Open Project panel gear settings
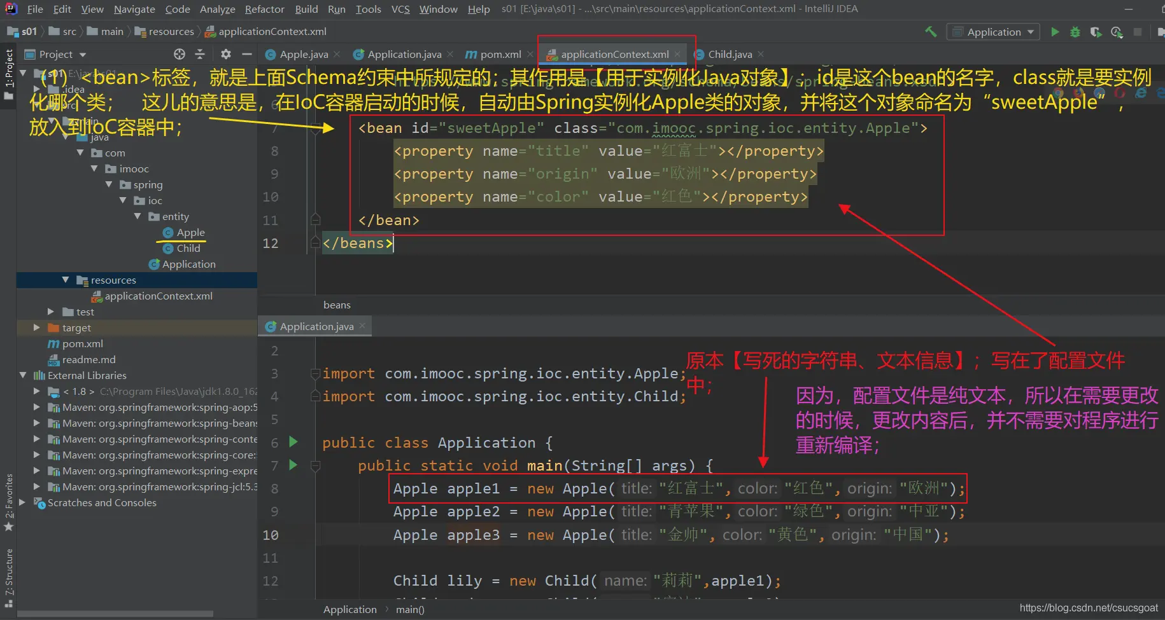 click(226, 54)
